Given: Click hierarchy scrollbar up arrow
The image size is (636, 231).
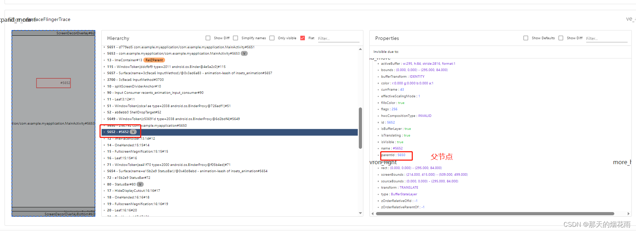Looking at the screenshot, I should coord(360,49).
